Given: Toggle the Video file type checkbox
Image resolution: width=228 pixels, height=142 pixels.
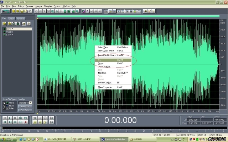Looking at the screenshot, I should tap(4, 108).
